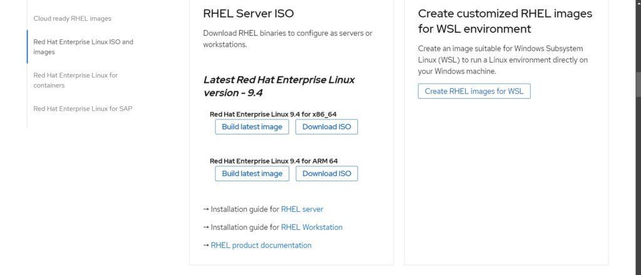Image resolution: width=641 pixels, height=275 pixels.
Task: Select Red Hat Enterprise Linux ISO and images
Action: [x=83, y=47]
